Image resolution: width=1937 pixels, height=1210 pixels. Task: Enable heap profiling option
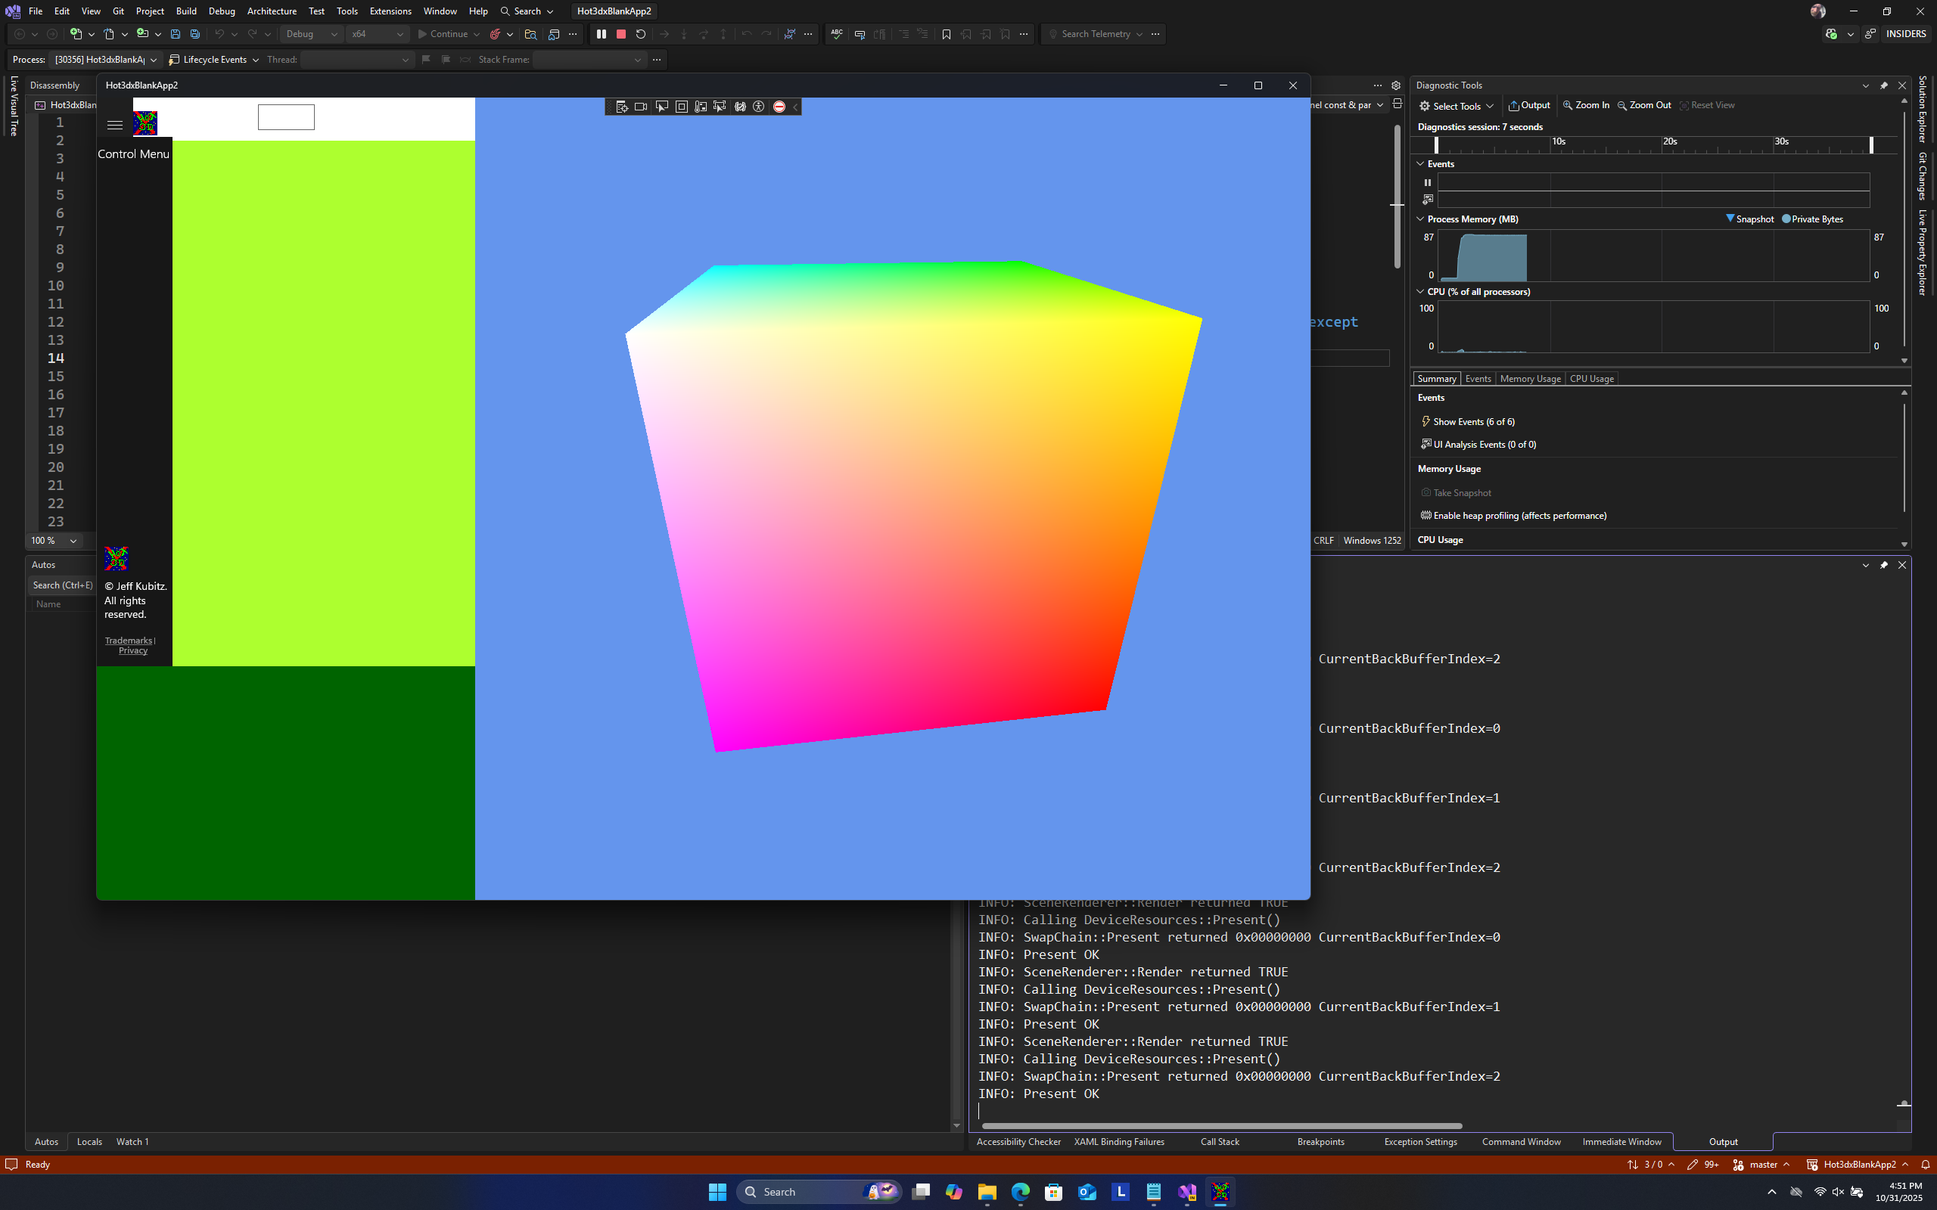pos(1519,515)
